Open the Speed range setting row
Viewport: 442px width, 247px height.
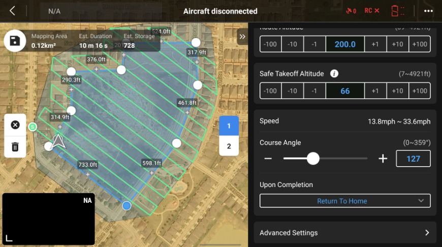tap(345, 121)
